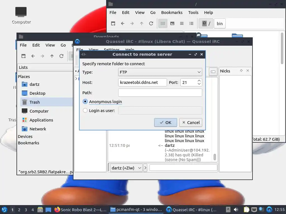This screenshot has width=286, height=214.
Task: Click the file manager launcher on taskbar
Action: point(40,210)
